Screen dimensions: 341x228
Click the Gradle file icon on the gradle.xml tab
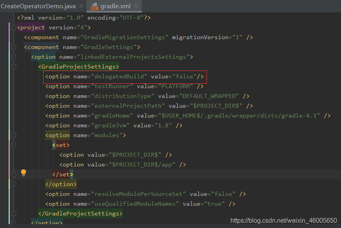coord(94,6)
